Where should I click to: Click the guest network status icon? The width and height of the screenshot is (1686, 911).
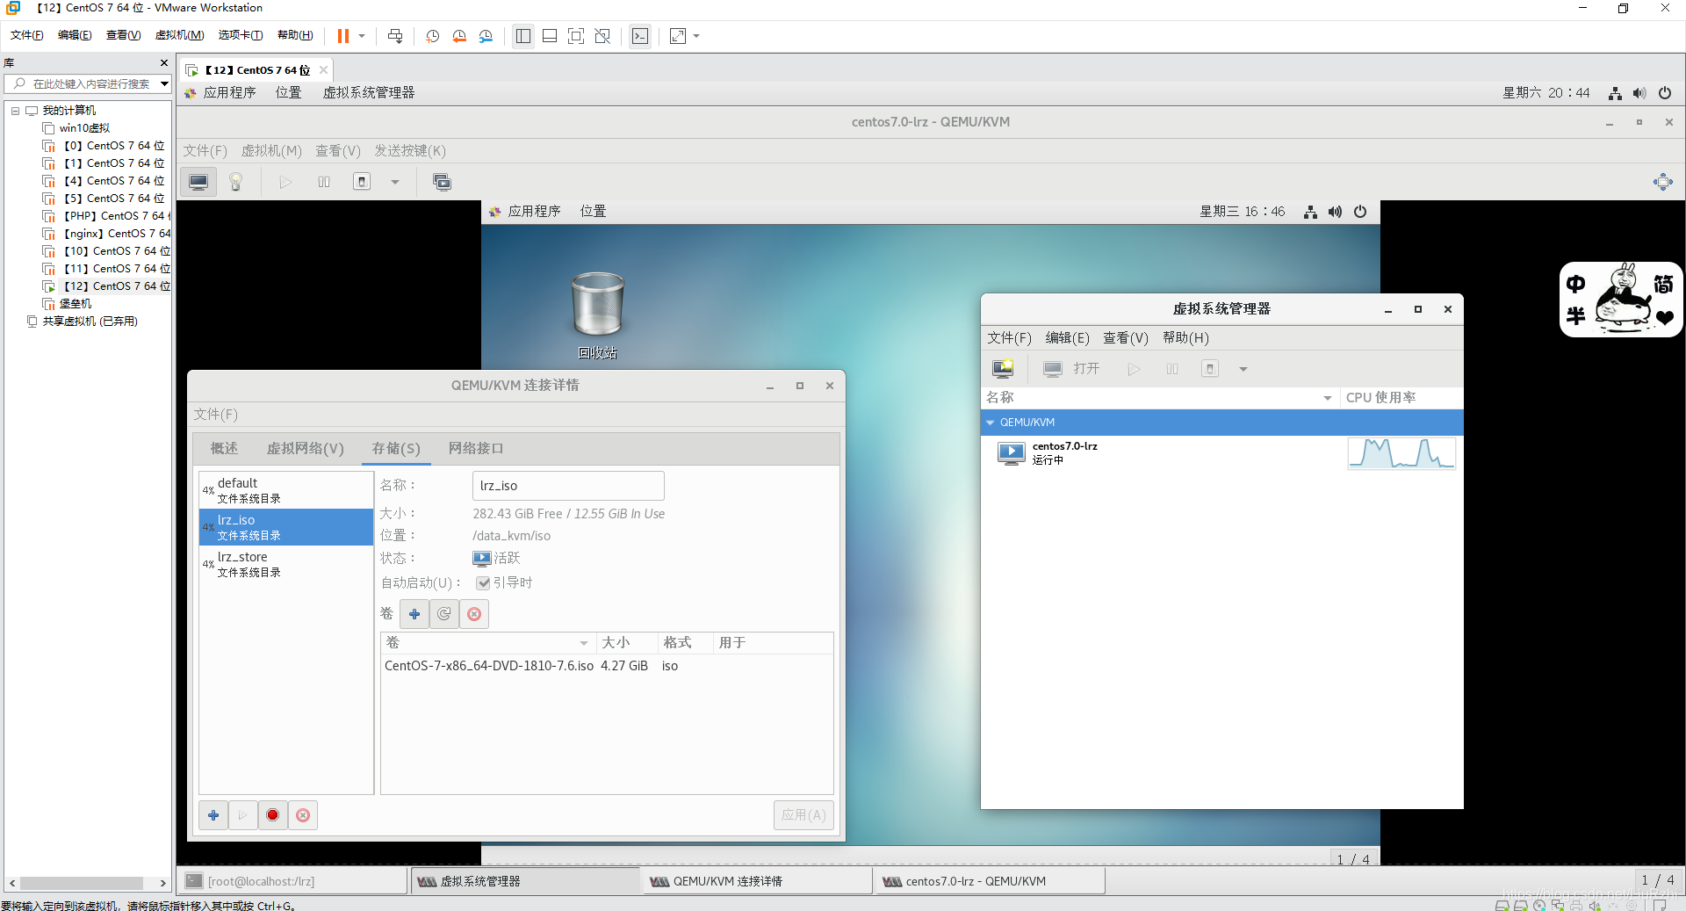pyautogui.click(x=1310, y=212)
